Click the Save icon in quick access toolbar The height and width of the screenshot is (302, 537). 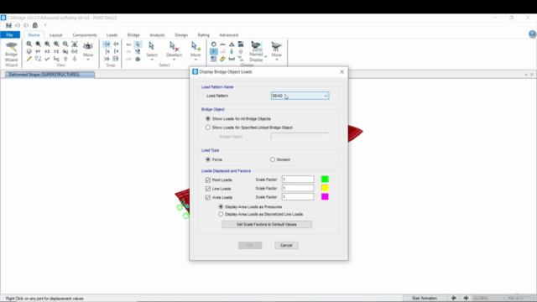[8, 25]
